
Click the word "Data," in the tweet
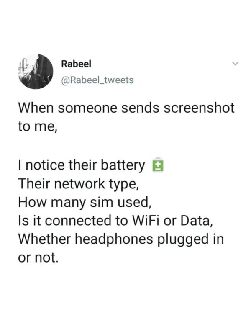[194, 221]
